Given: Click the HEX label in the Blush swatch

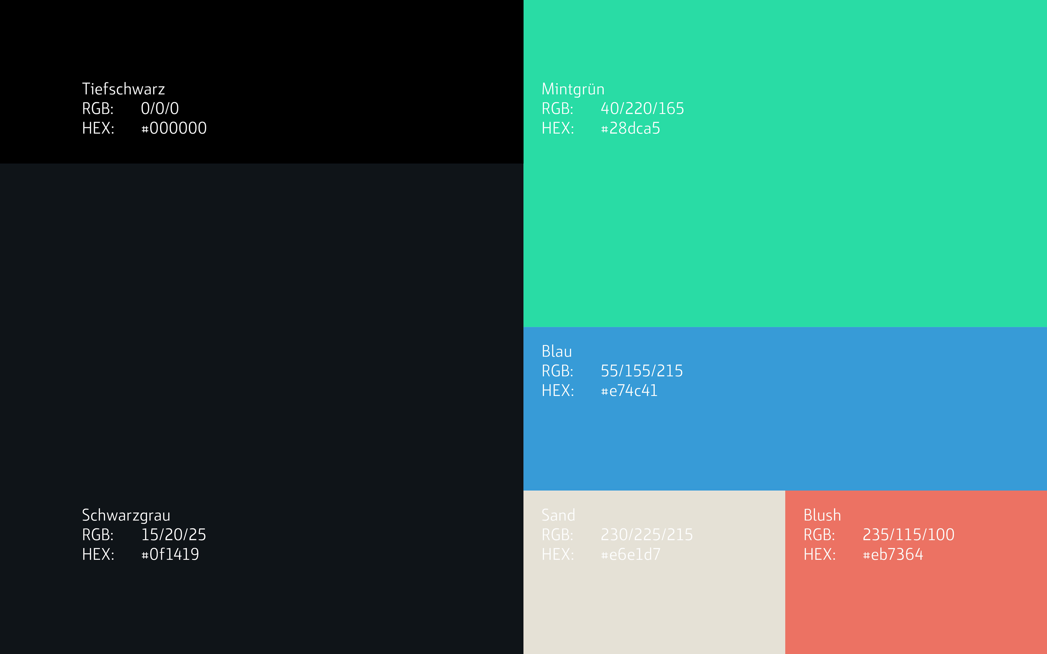Looking at the screenshot, I should [x=819, y=555].
